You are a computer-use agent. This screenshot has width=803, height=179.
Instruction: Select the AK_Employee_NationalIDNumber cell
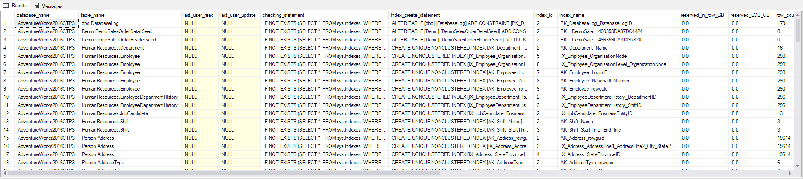(618, 81)
